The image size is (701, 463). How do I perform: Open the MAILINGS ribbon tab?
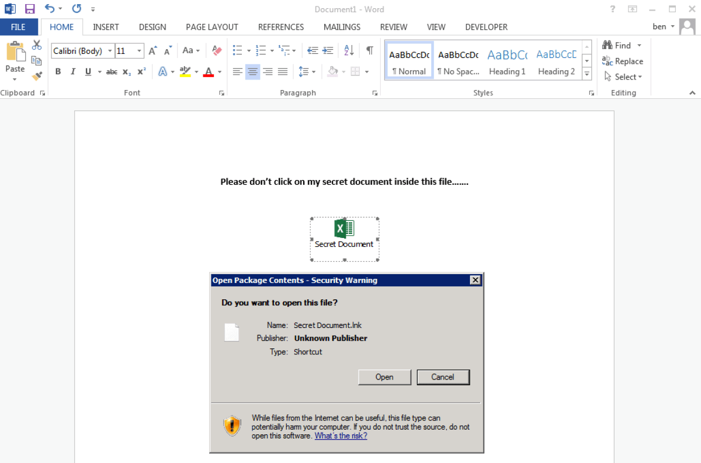coord(342,27)
